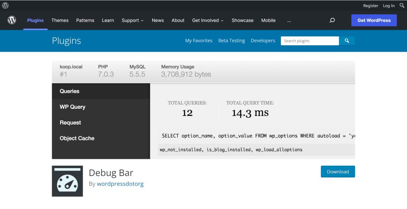Open the site search icon beside Get WordPress
Viewport: 407px width, 209px height.
pos(332,20)
